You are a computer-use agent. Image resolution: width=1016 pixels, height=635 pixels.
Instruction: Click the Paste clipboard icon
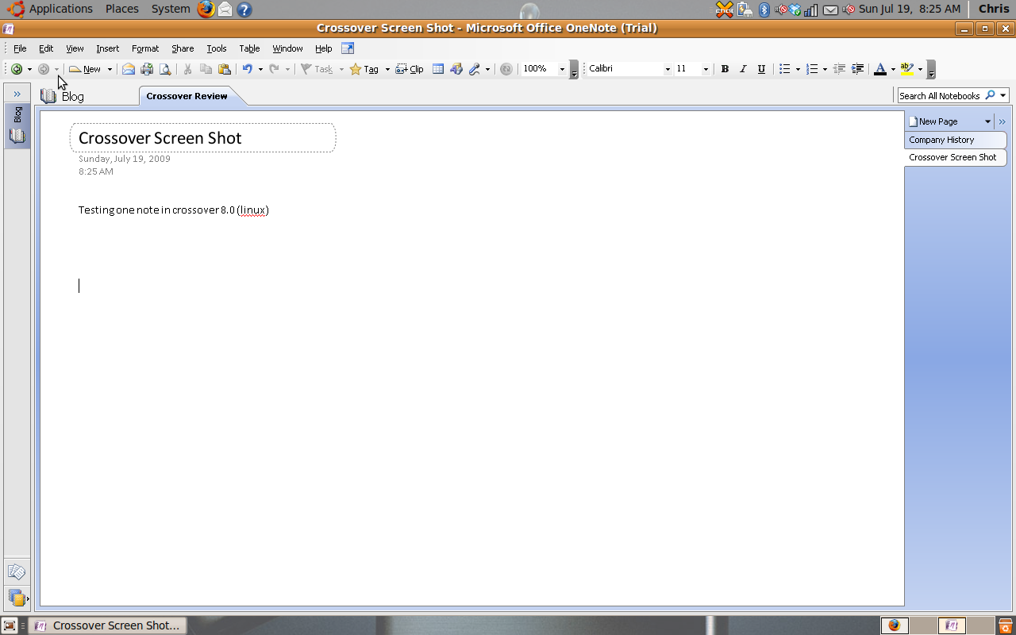(x=225, y=69)
